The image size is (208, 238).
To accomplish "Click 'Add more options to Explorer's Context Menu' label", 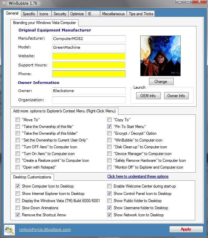I will (x=64, y=111).
